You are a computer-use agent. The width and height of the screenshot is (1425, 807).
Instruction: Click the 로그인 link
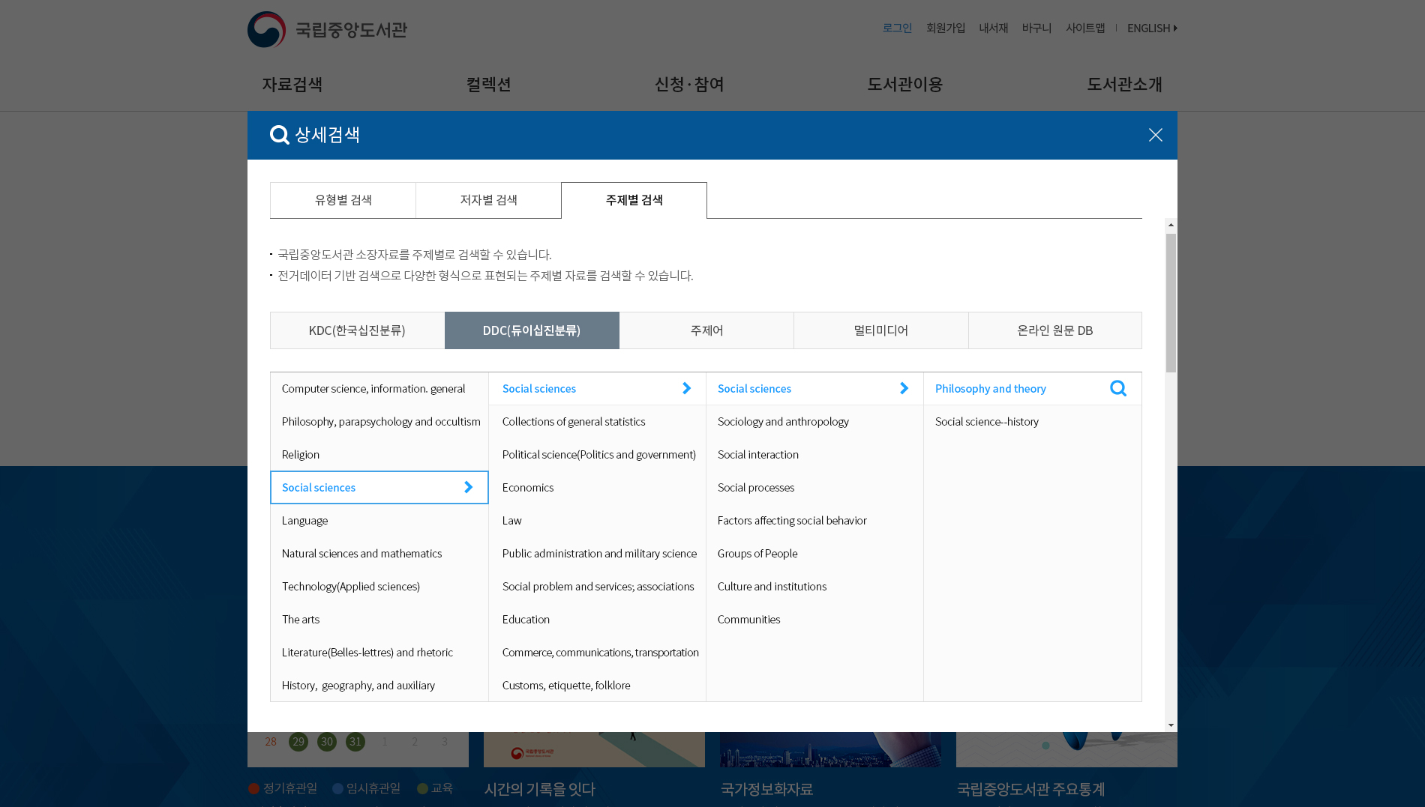pos(897,28)
